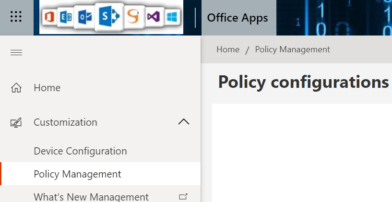The width and height of the screenshot is (392, 202).
Task: Click the Customization pencil icon
Action: 16,122
